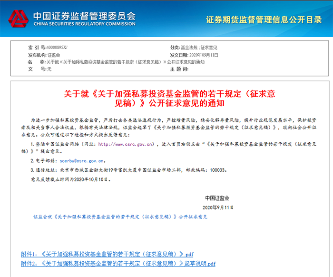Open the http://www.csrc.gov.cn website link
Viewport: 333px width, 277px height.
coord(125,144)
